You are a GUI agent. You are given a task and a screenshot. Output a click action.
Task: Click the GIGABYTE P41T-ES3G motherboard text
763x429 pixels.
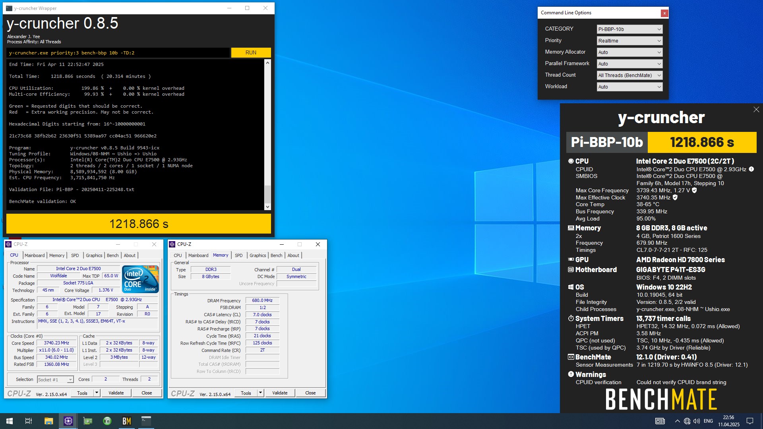pos(670,270)
